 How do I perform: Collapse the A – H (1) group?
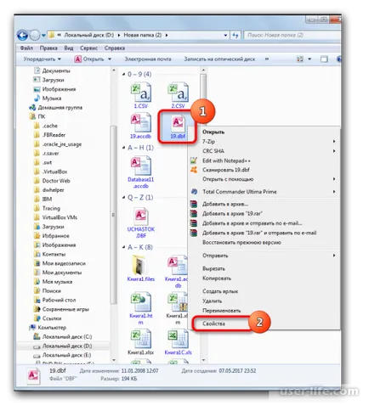click(123, 148)
